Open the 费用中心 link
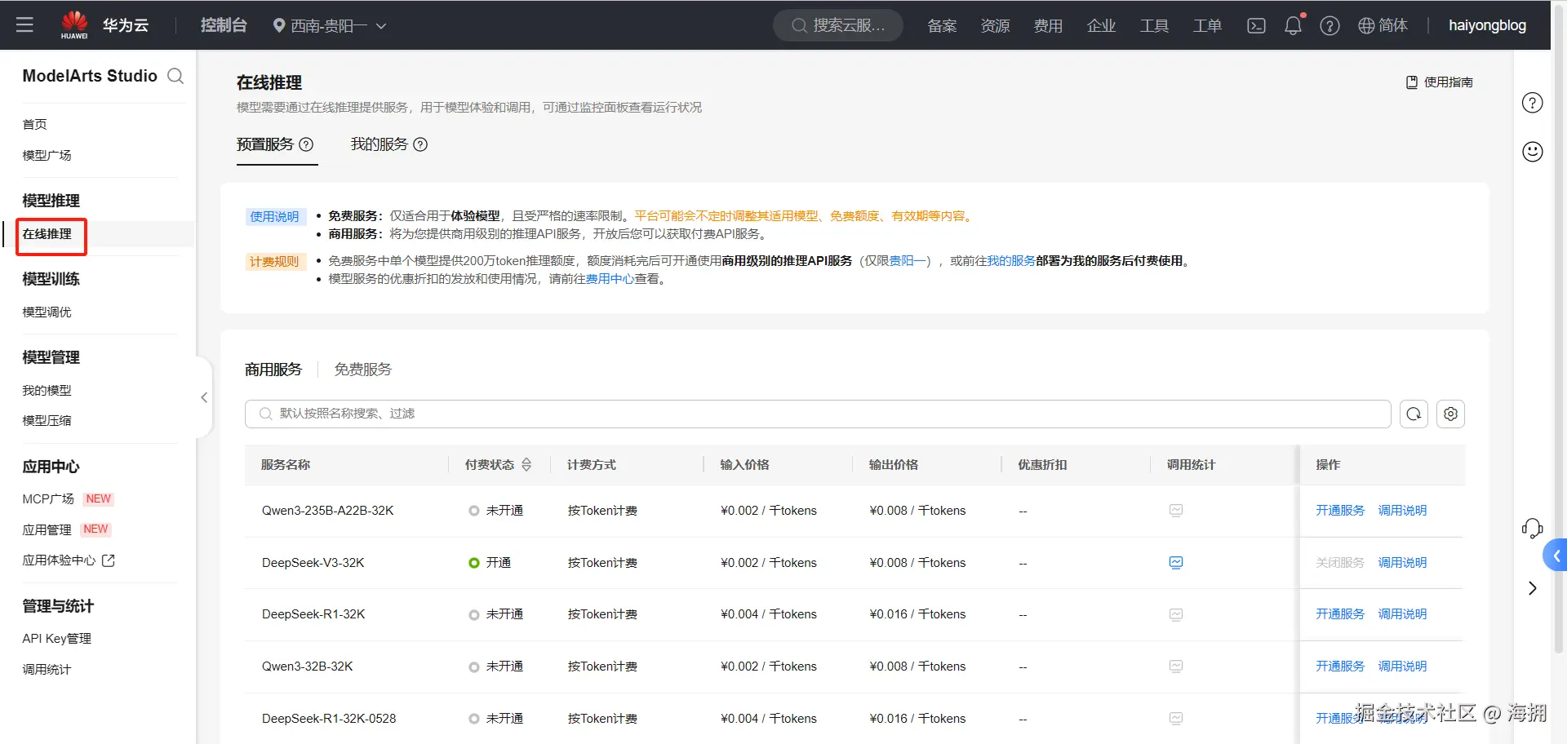This screenshot has height=744, width=1567. [610, 279]
